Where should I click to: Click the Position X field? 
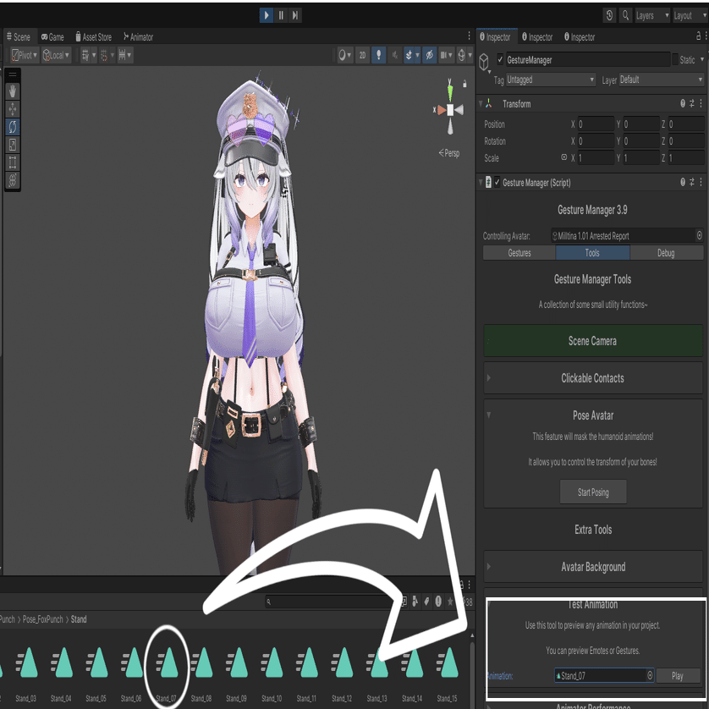596,124
